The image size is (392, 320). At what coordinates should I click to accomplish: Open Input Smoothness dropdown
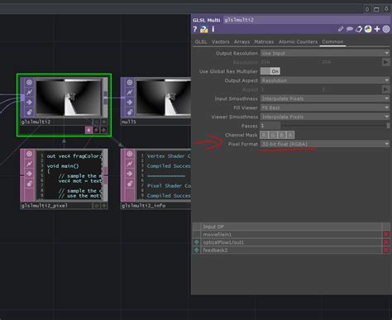tap(325, 98)
